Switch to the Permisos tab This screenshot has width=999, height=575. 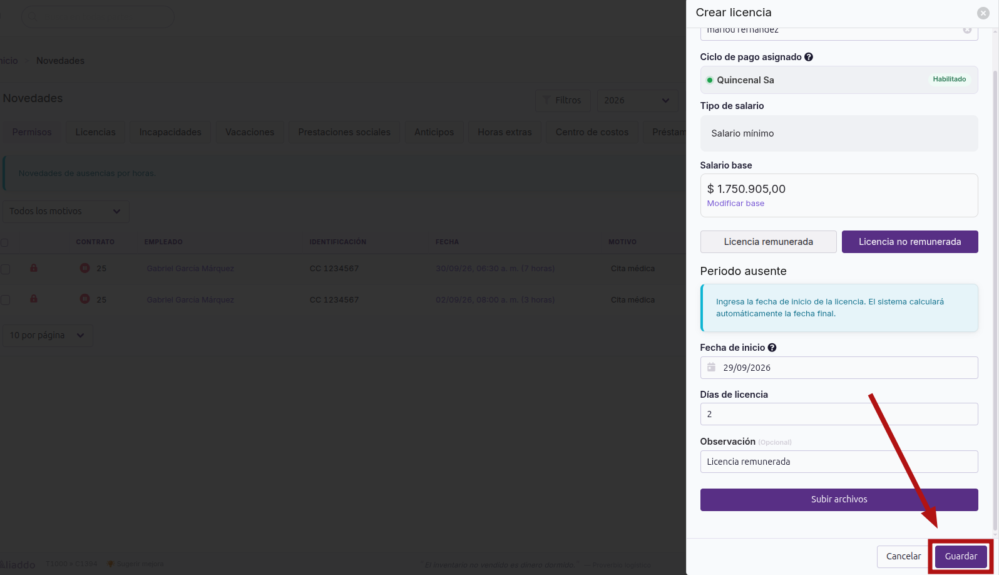pyautogui.click(x=32, y=132)
